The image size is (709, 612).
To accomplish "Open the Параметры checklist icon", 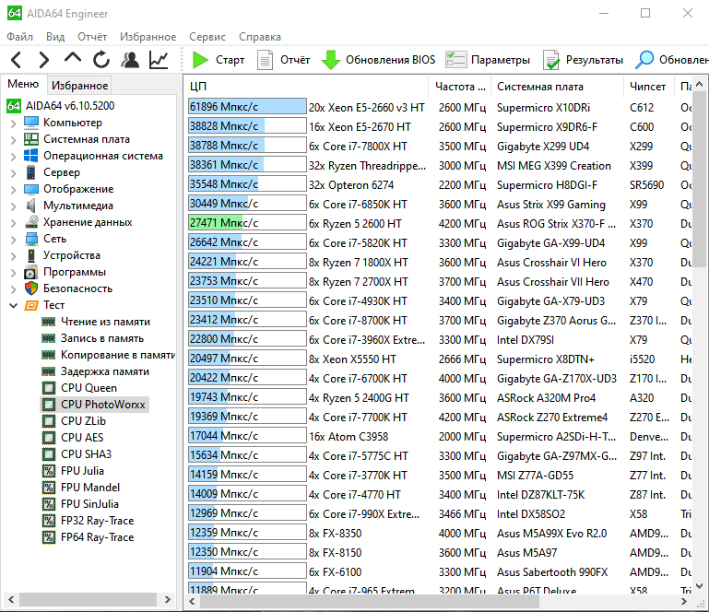I will click(455, 60).
